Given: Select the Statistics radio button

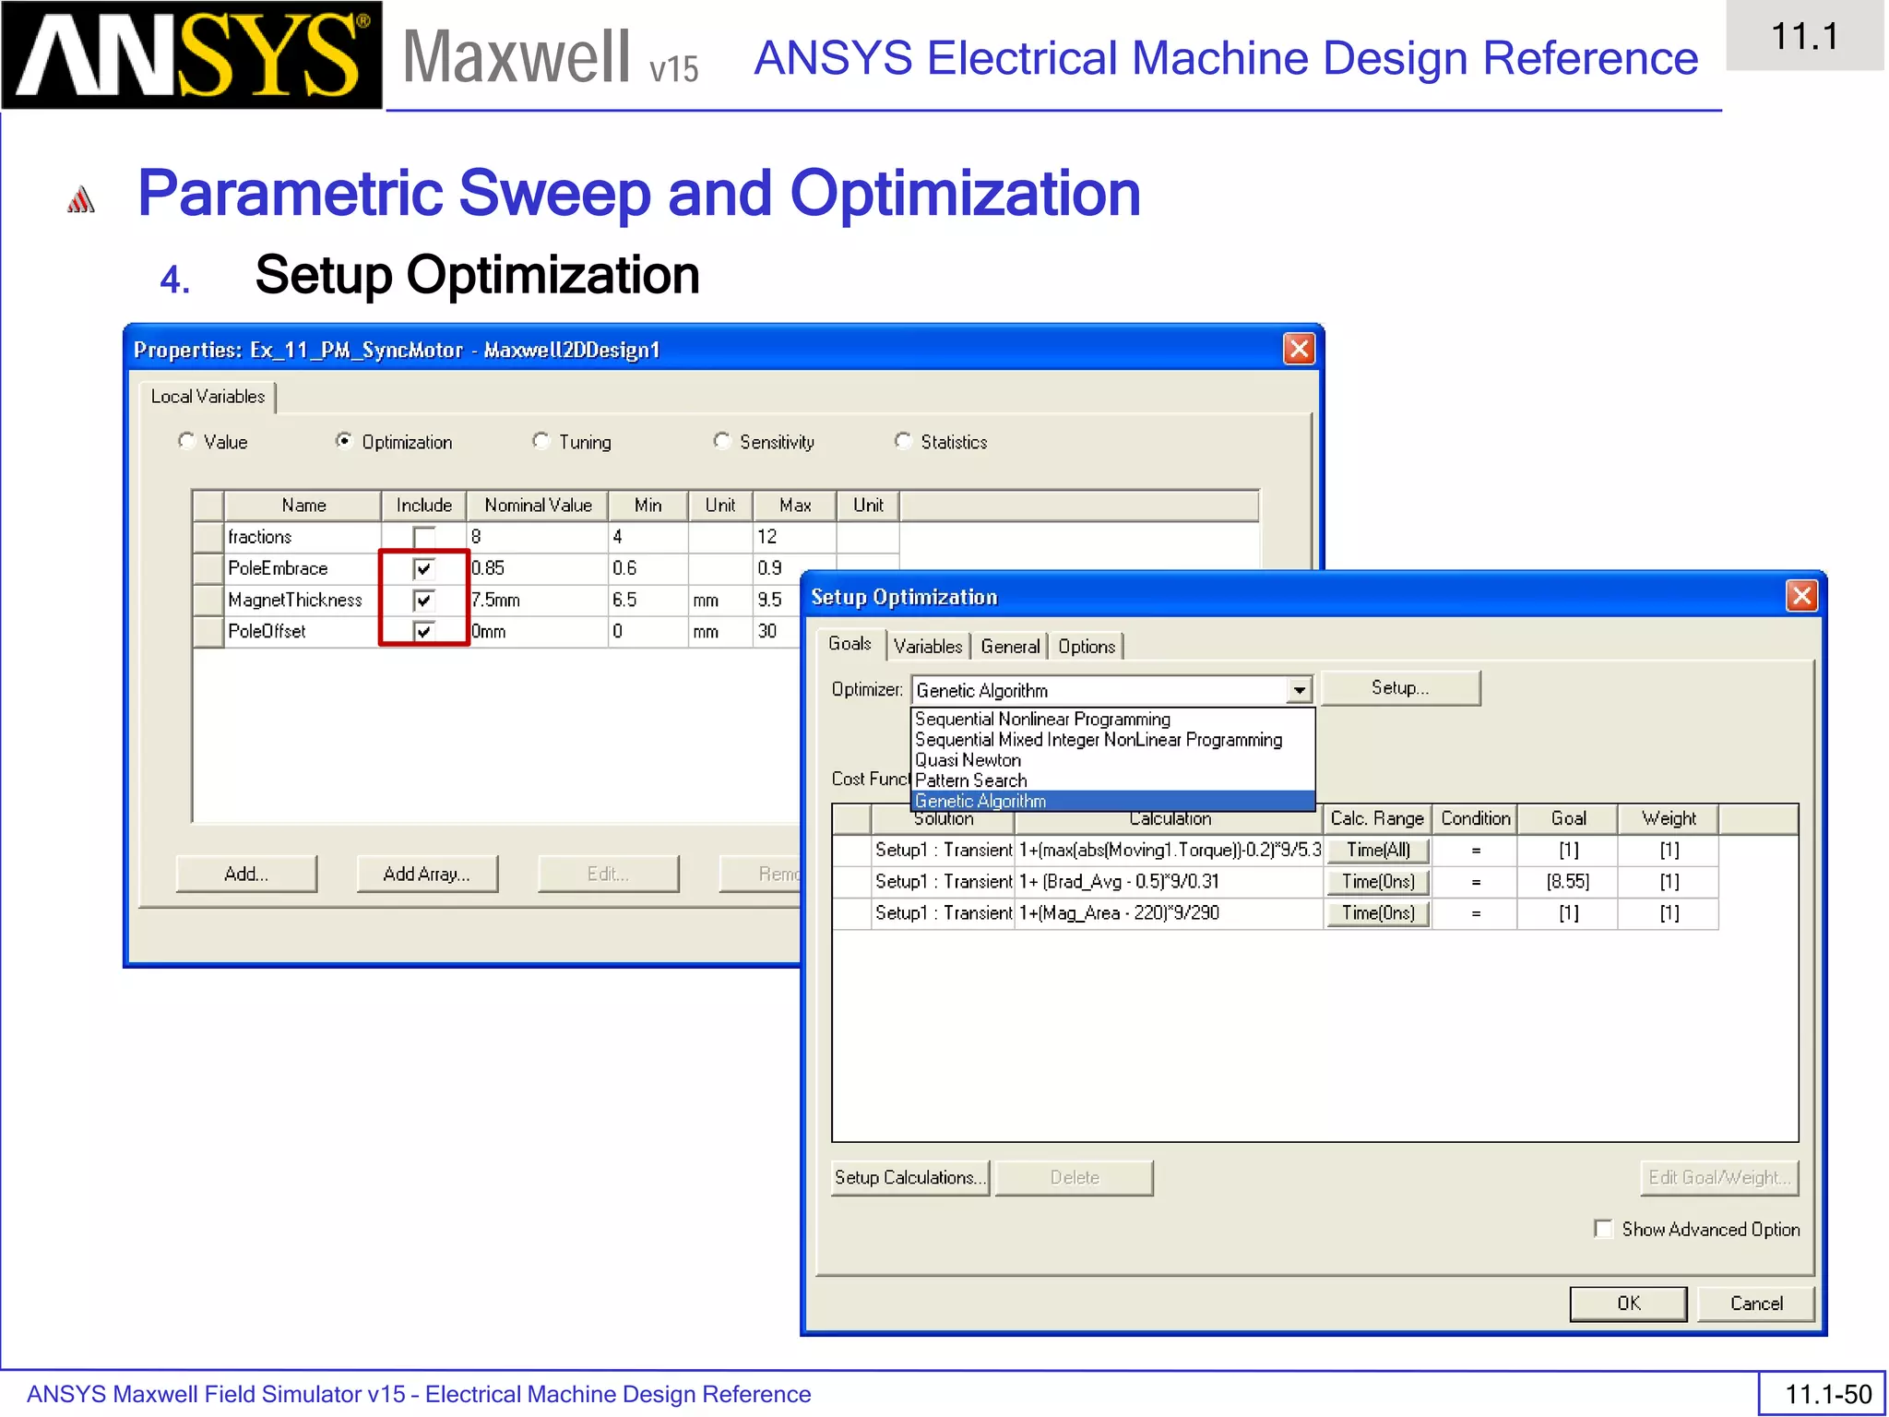Looking at the screenshot, I should (903, 441).
